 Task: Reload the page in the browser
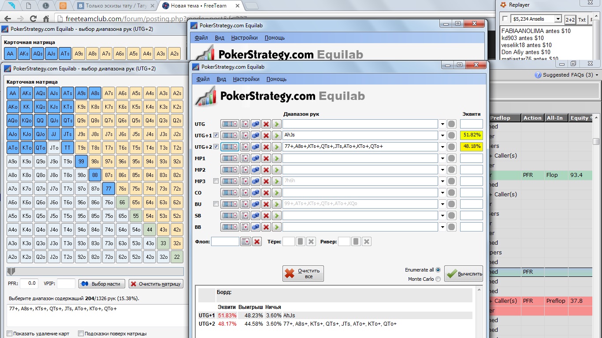pyautogui.click(x=33, y=19)
